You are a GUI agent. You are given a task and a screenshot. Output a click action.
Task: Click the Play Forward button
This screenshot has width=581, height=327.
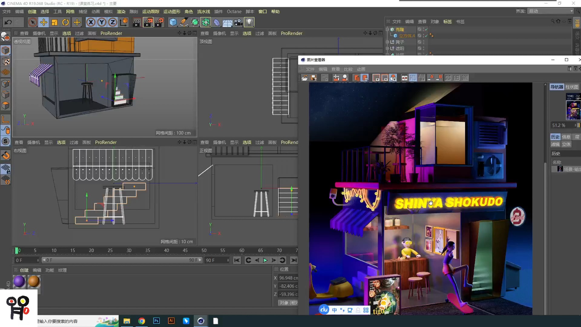click(x=265, y=260)
